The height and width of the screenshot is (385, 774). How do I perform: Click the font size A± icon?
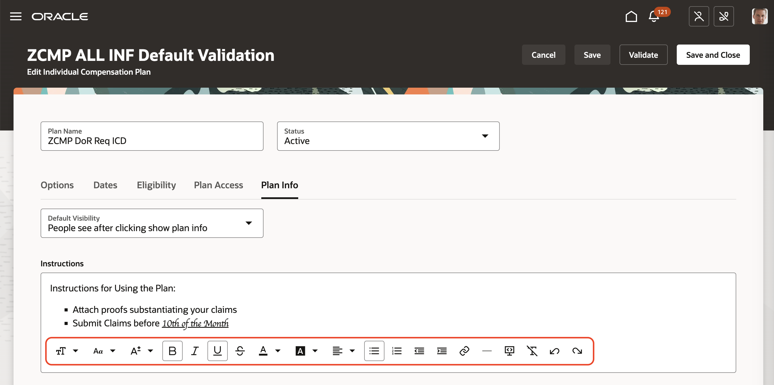(136, 351)
